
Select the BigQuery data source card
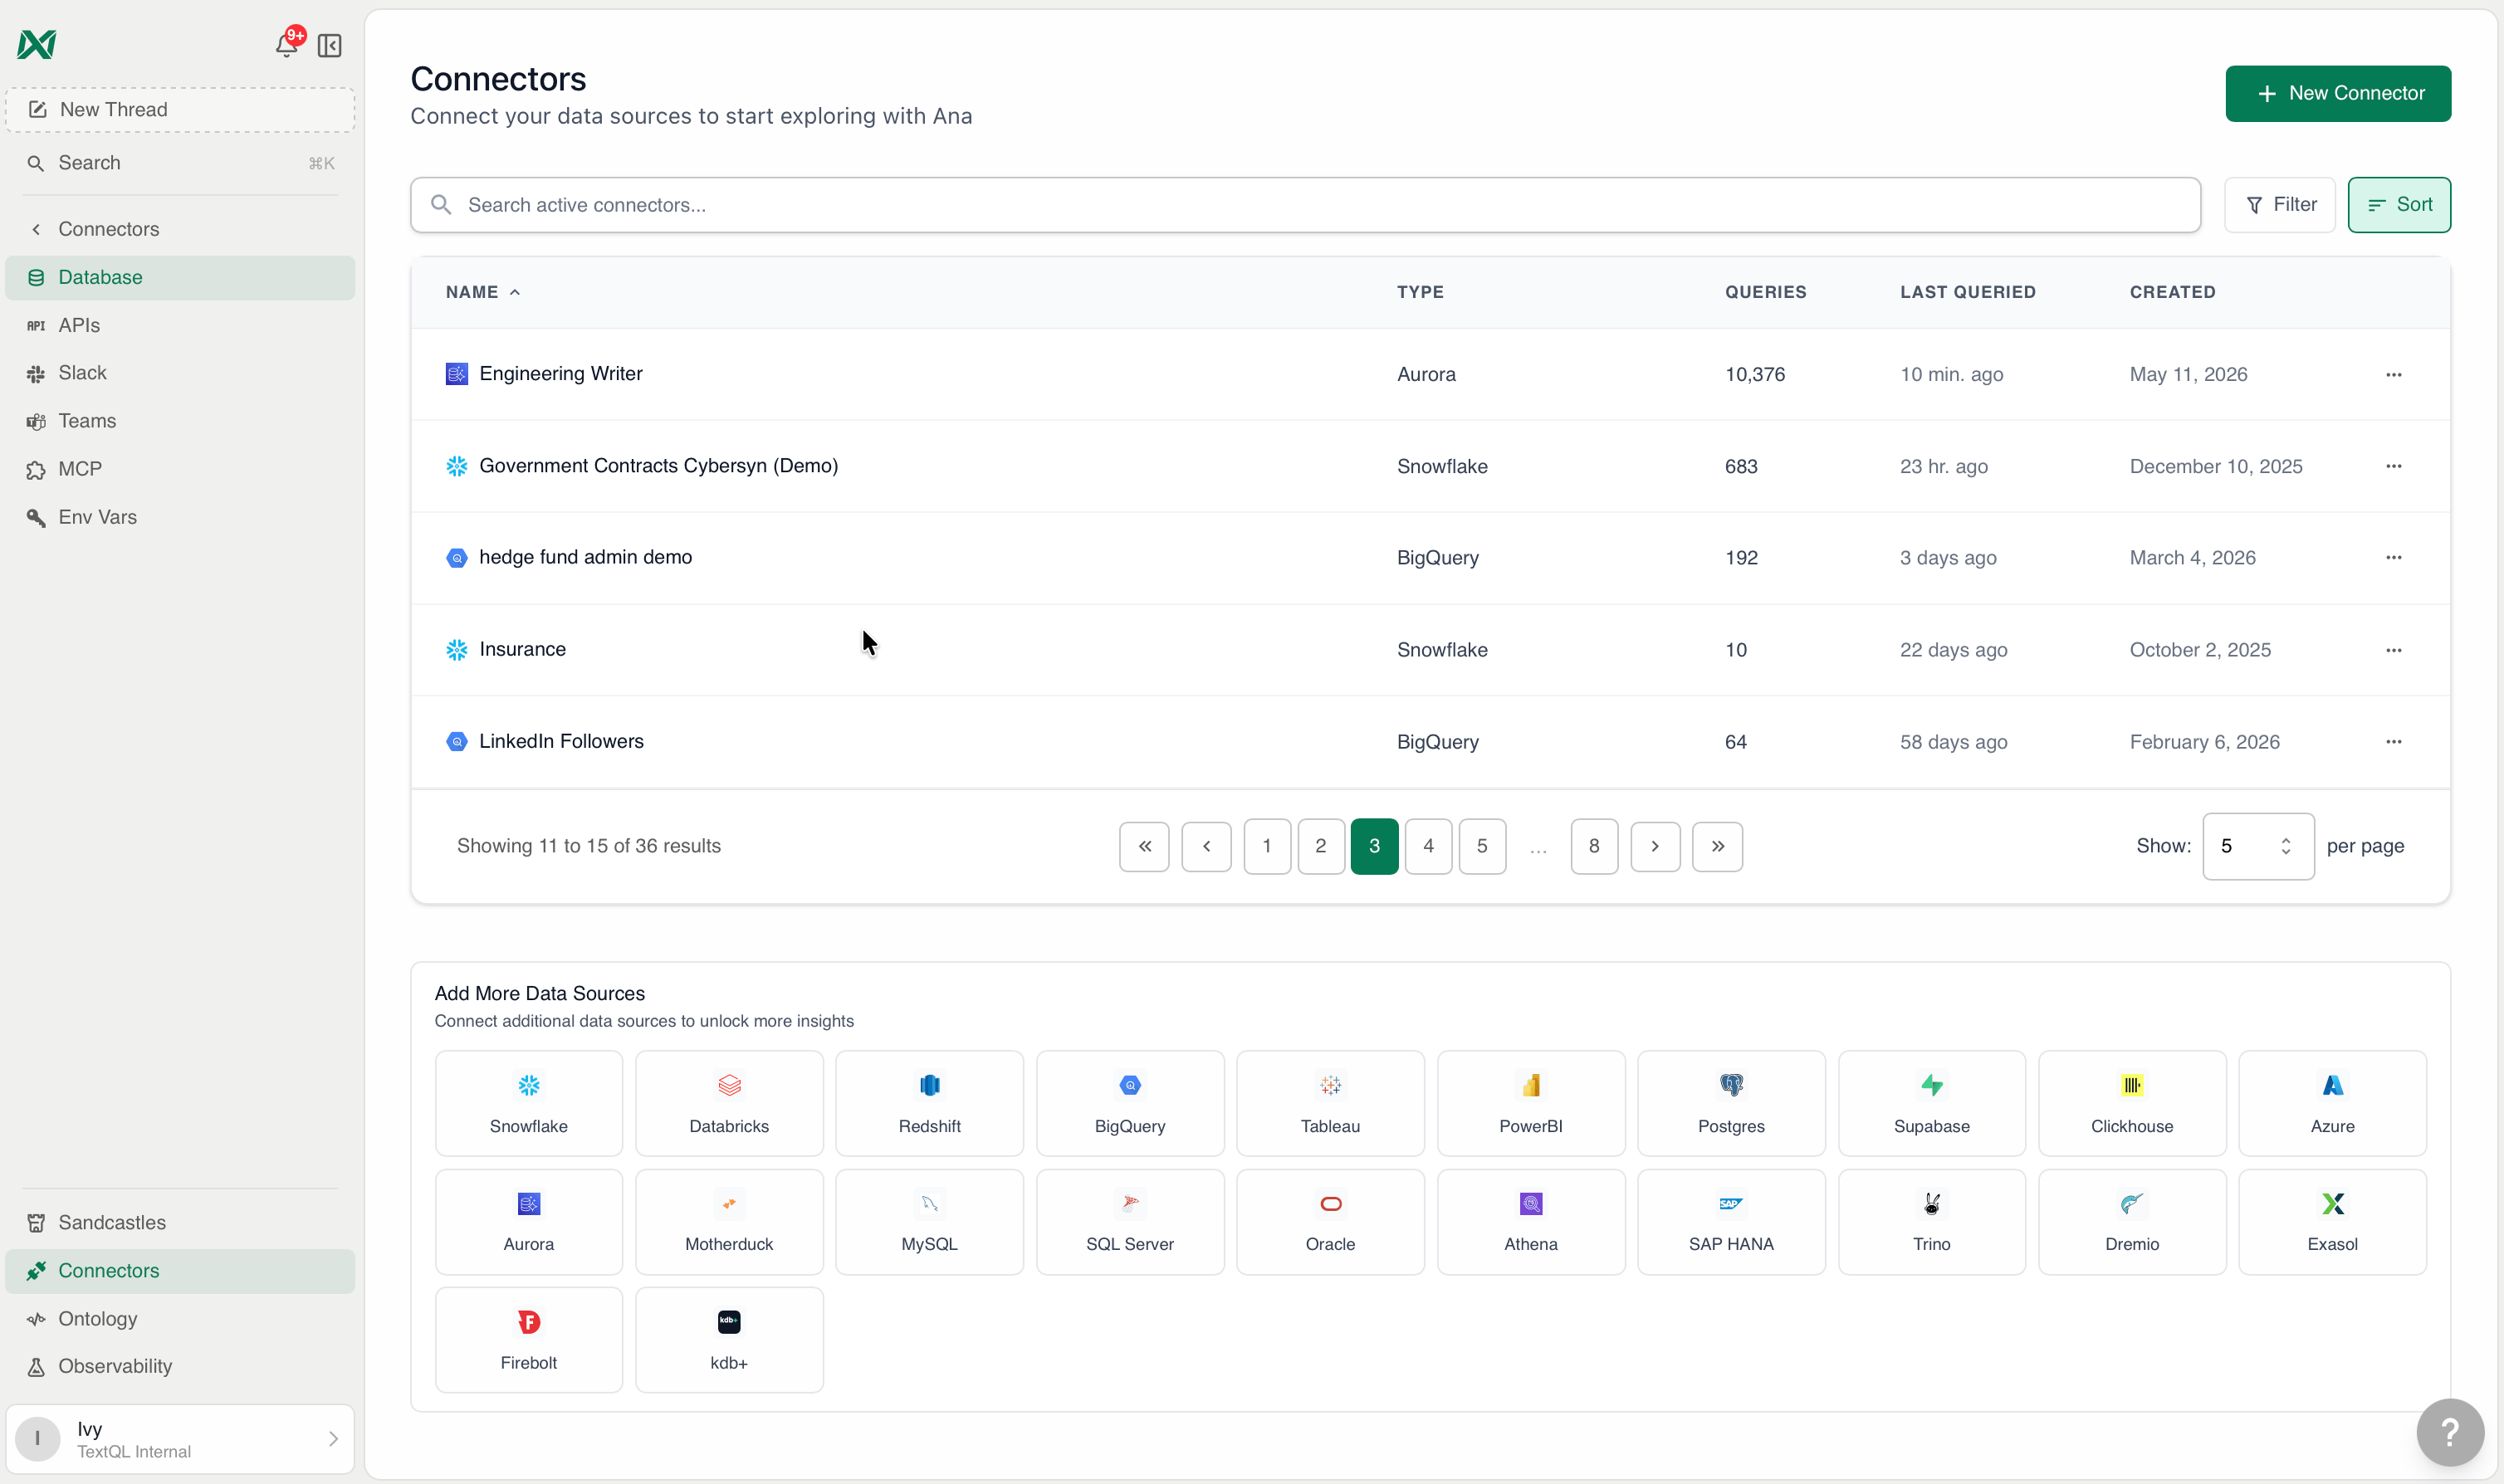tap(1130, 1103)
